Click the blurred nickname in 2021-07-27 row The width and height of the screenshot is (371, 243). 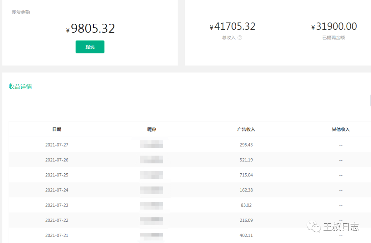[x=151, y=144]
